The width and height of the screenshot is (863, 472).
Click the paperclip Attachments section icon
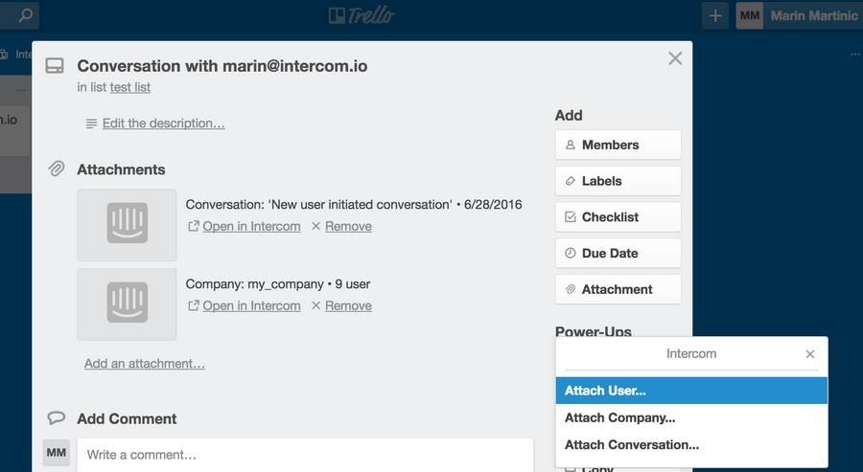click(x=56, y=169)
